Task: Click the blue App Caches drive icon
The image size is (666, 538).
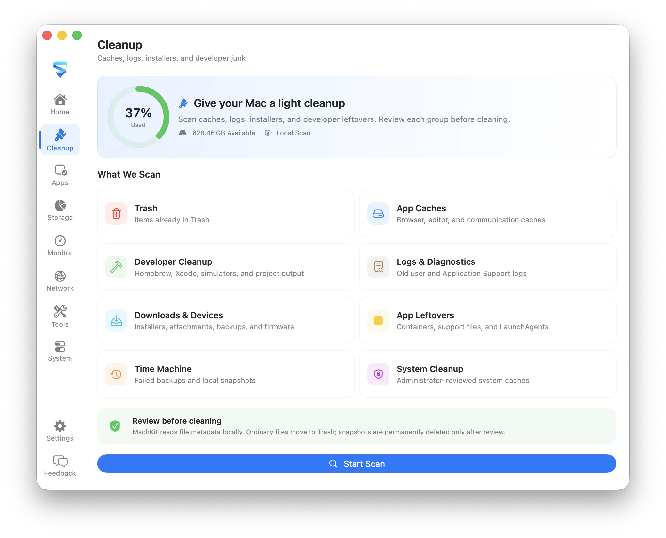Action: (378, 214)
